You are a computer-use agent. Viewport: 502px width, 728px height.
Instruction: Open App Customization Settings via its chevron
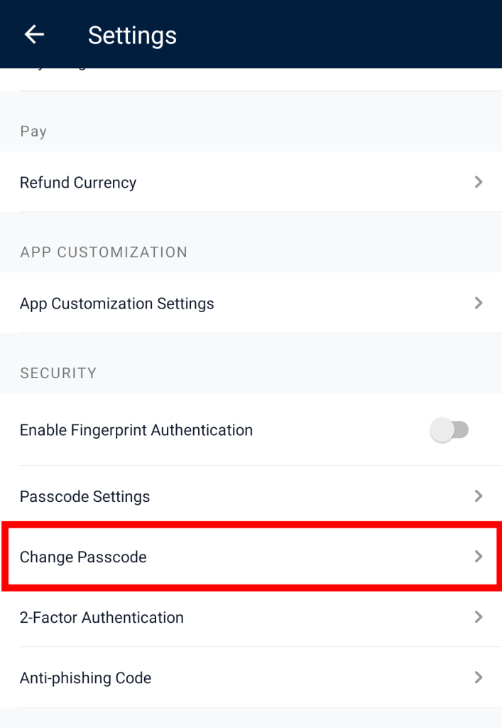478,303
